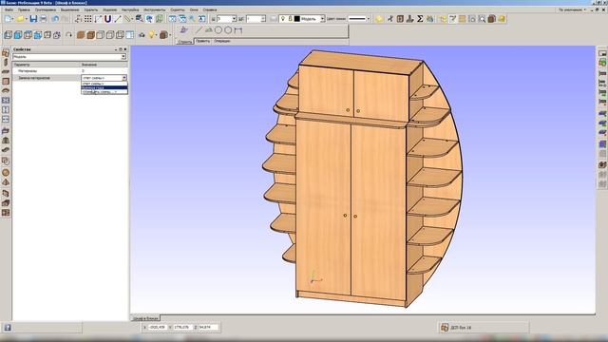The height and width of the screenshot is (342, 608).
Task: Undo the last action
Action: point(55,19)
